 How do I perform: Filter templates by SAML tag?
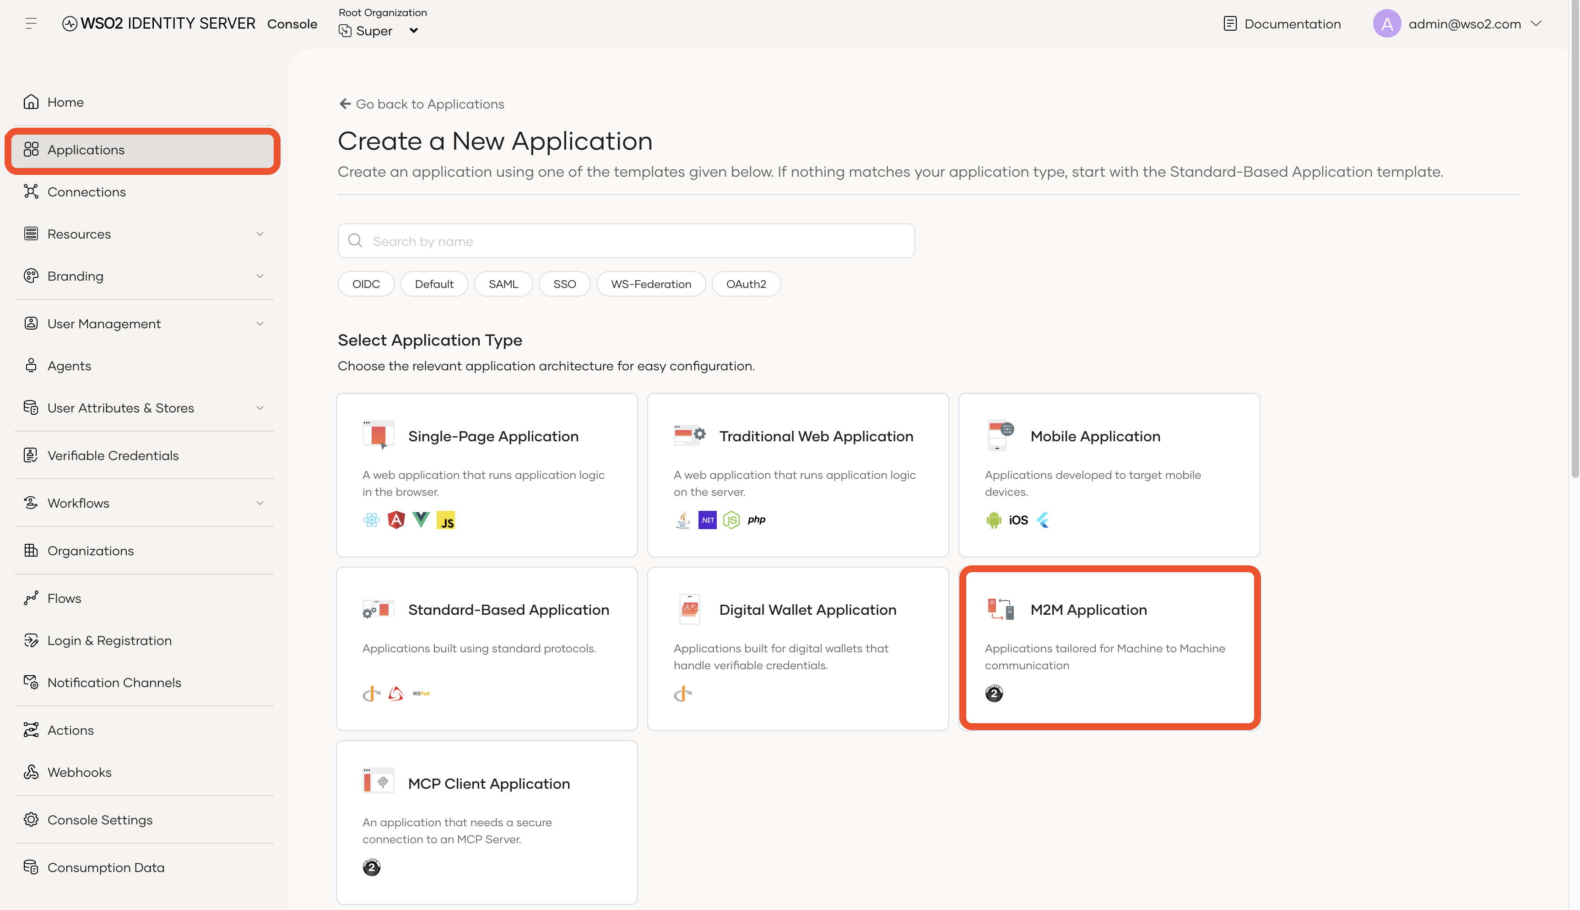503,284
